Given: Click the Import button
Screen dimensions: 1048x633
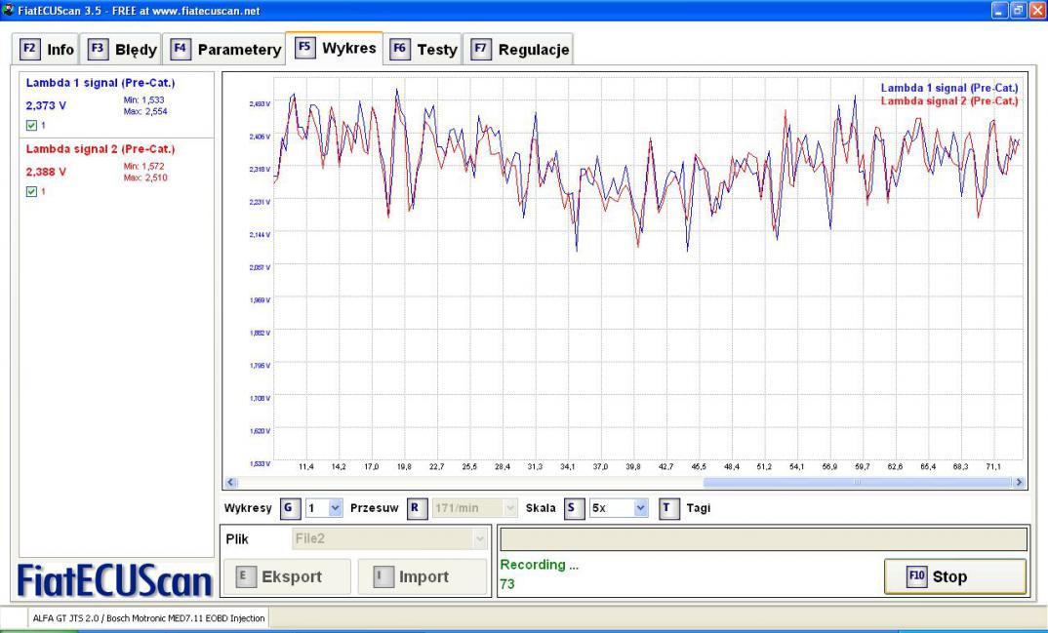Looking at the screenshot, I should [x=422, y=576].
